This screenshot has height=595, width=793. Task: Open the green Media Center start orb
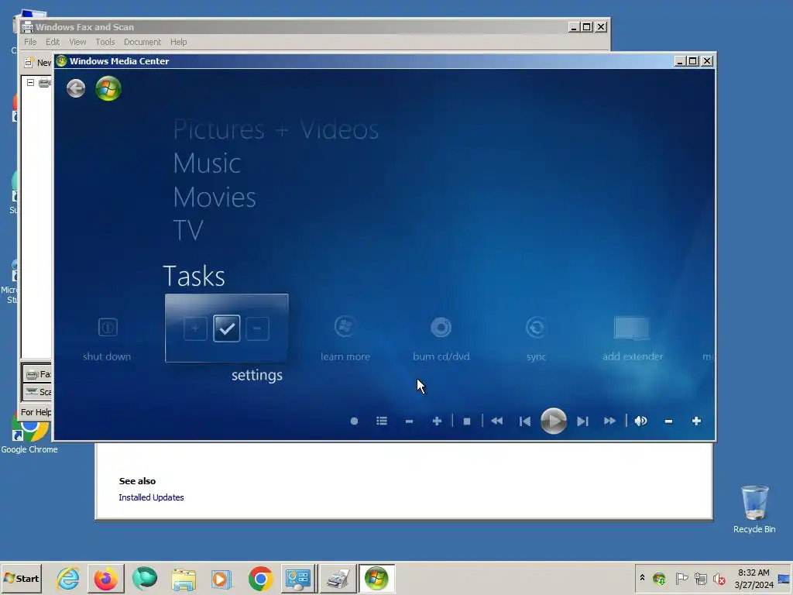(x=108, y=88)
